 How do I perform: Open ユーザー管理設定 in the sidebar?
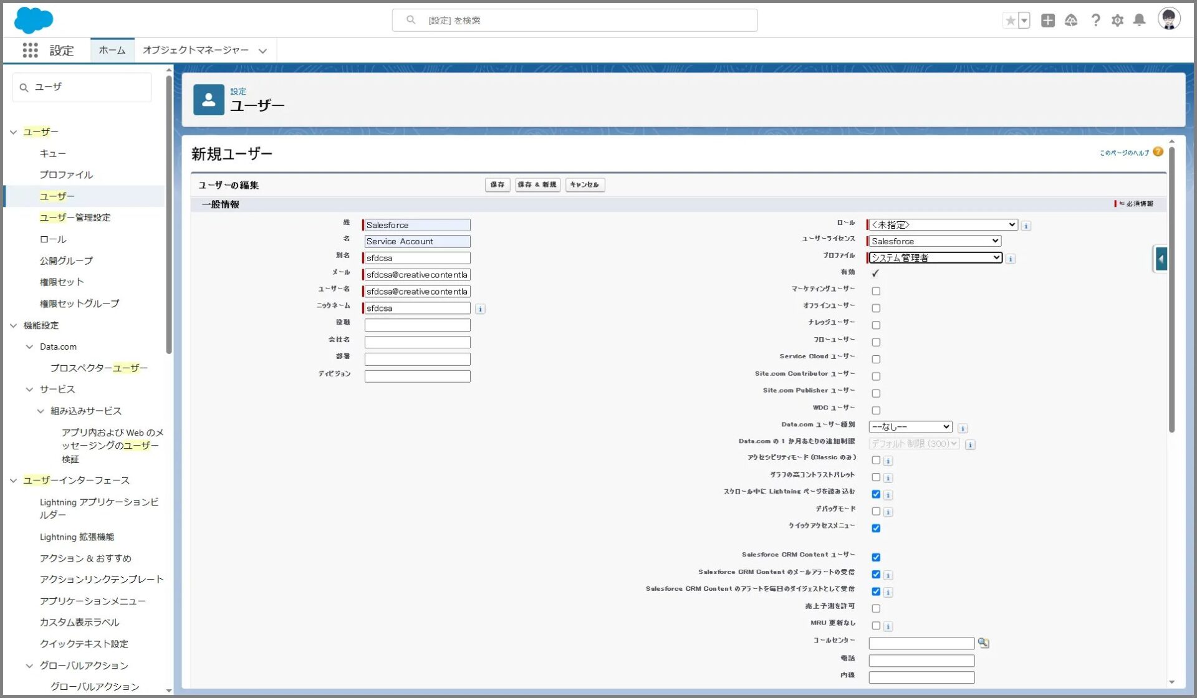75,218
